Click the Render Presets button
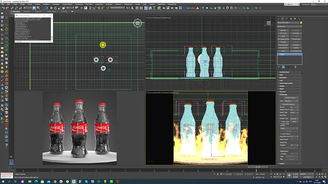The image size is (328, 184). coord(291,98)
